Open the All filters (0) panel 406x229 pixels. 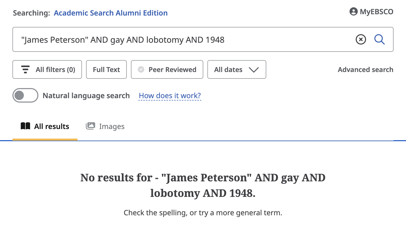(x=55, y=69)
